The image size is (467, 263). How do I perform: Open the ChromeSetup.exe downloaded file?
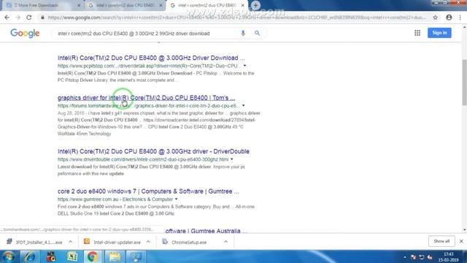tap(185, 242)
